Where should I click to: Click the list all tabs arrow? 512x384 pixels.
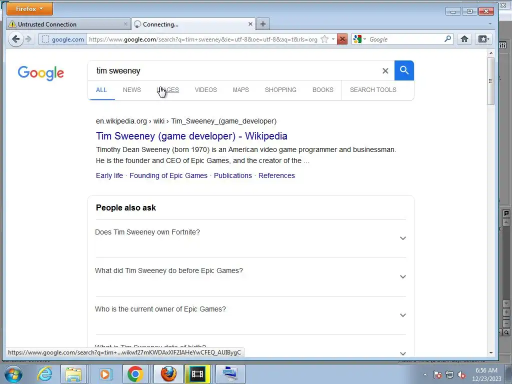click(x=490, y=24)
